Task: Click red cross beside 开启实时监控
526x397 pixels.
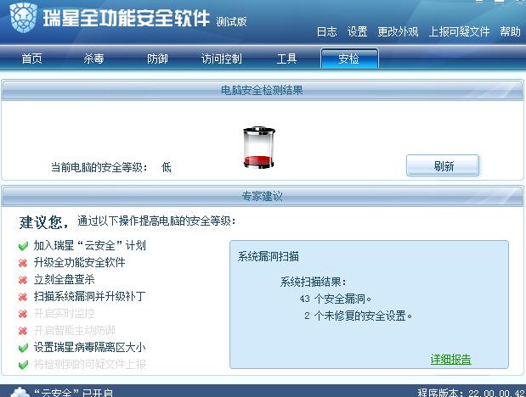Action: click(x=23, y=314)
